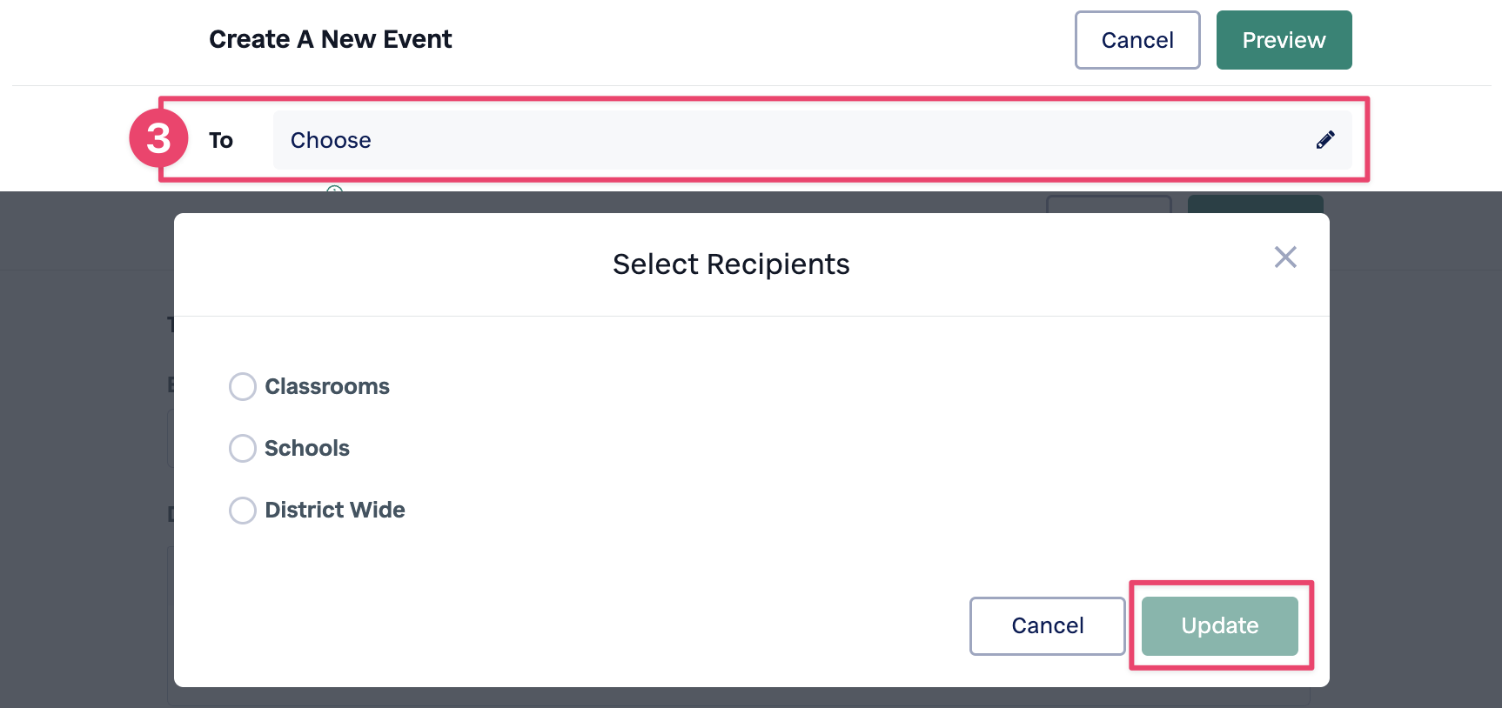Cancel creating the new event at top
Viewport: 1502px width, 708px height.
pos(1137,40)
